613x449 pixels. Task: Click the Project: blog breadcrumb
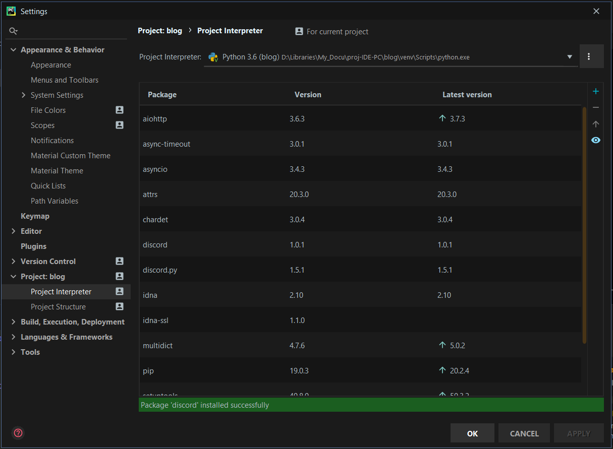click(160, 31)
